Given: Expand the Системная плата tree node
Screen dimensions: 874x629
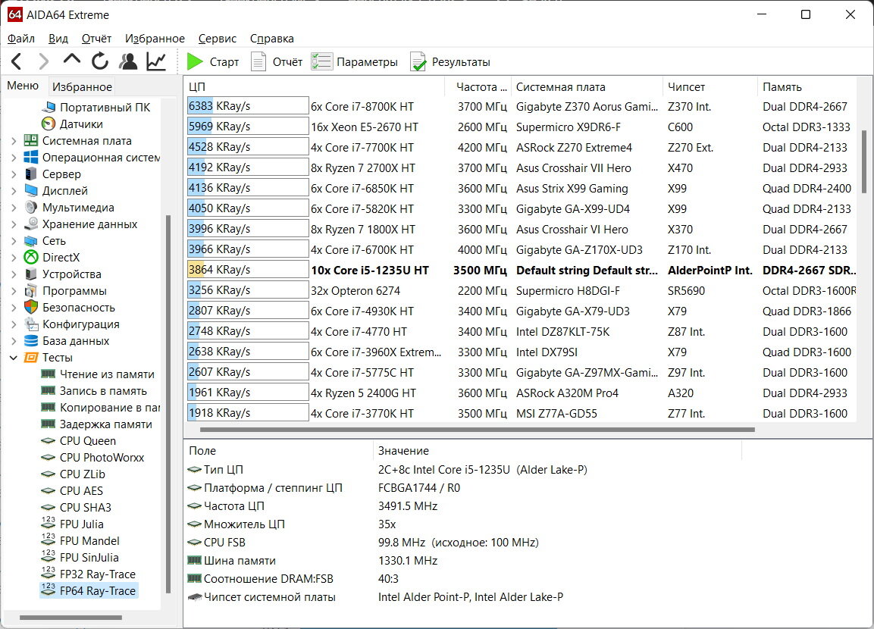Looking at the screenshot, I should (x=14, y=141).
